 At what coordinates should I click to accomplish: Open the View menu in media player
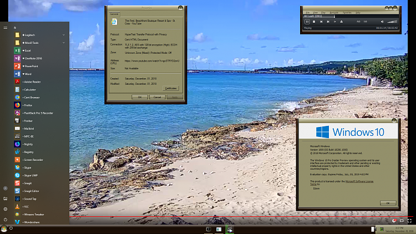(x=315, y=12)
